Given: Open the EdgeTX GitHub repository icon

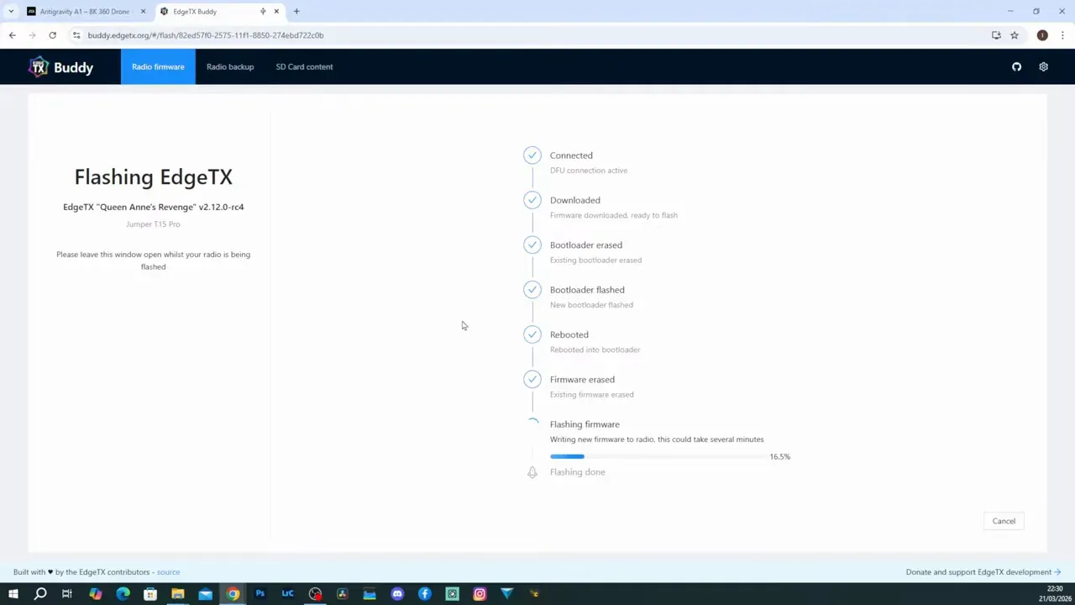Looking at the screenshot, I should (x=1016, y=66).
